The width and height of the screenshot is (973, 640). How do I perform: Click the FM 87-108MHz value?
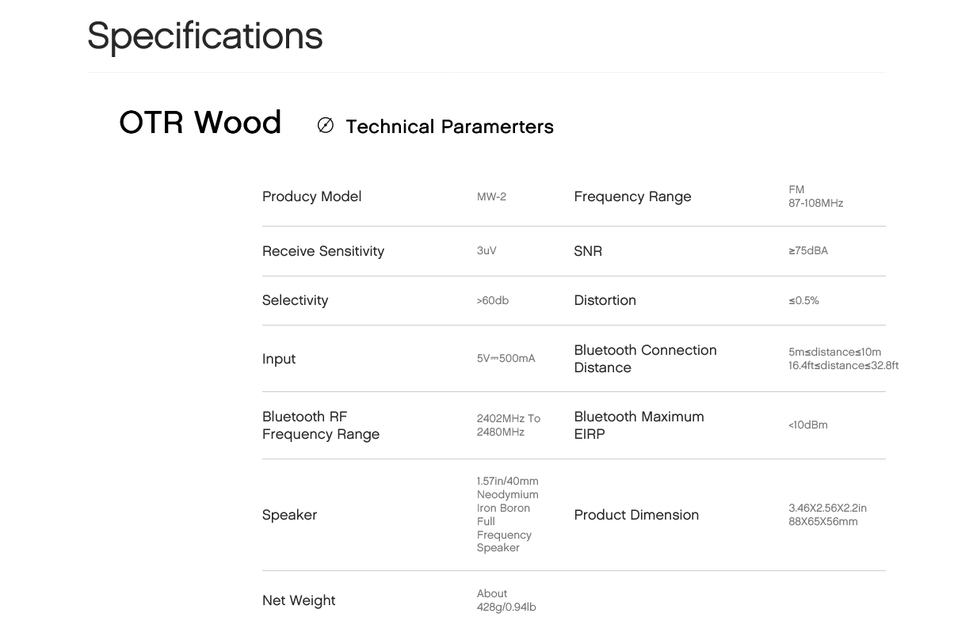tap(815, 196)
